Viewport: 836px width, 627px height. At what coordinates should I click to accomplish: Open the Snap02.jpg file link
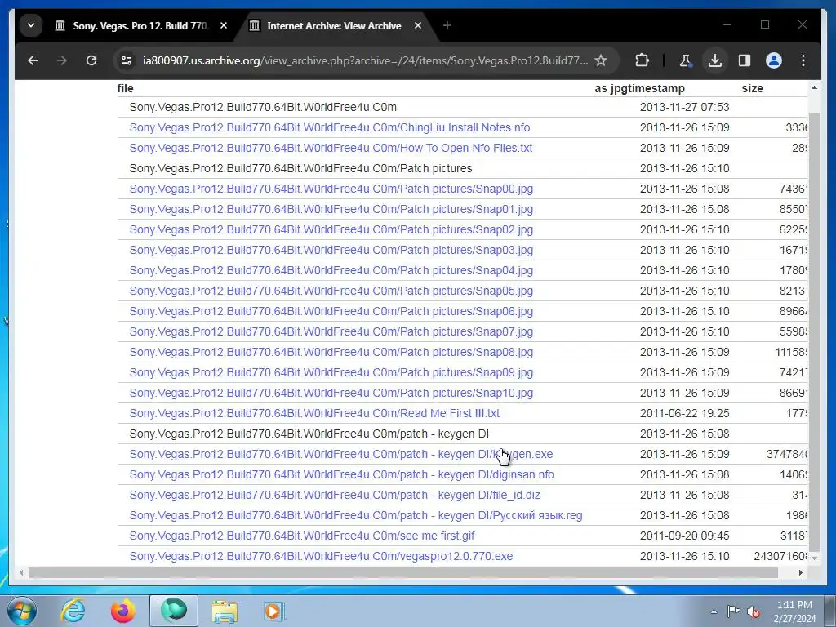(331, 229)
